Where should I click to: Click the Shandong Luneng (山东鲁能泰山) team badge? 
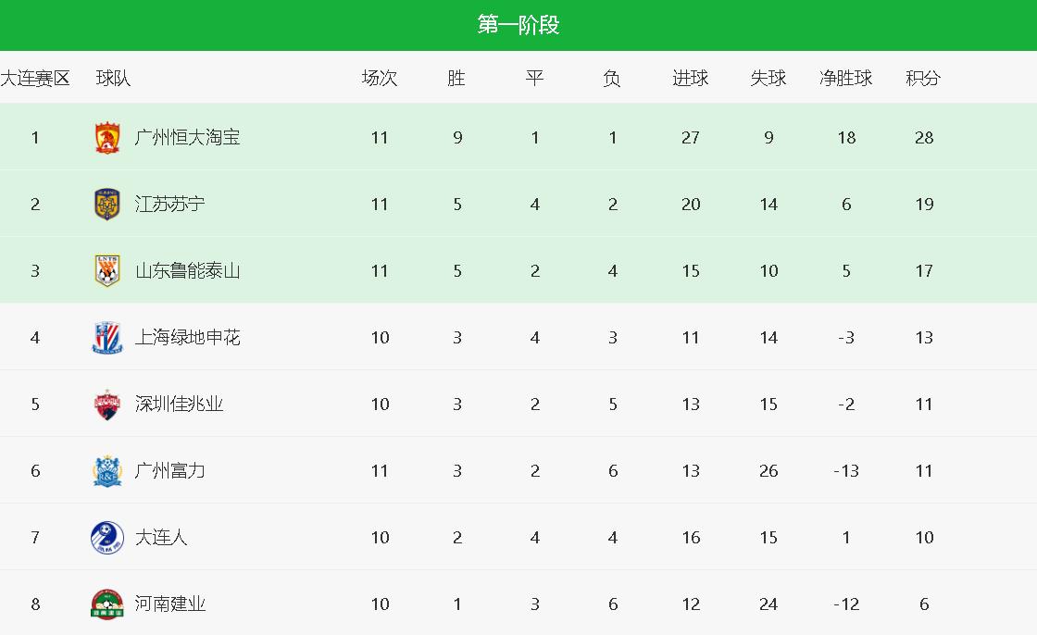pos(107,271)
